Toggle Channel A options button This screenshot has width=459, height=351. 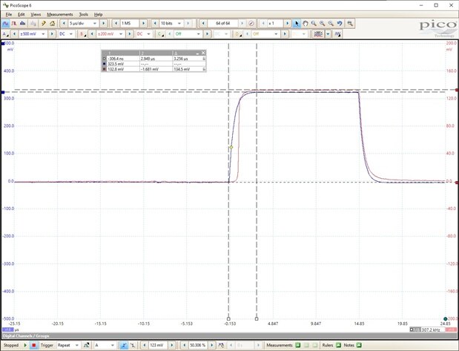pyautogui.click(x=5, y=33)
